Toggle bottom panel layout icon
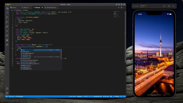183x103 pixels. (119, 5)
